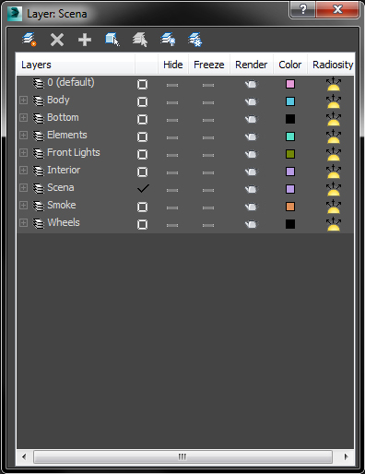365x474 pixels.
Task: Expand the Elements layer tree node
Action: [23, 136]
